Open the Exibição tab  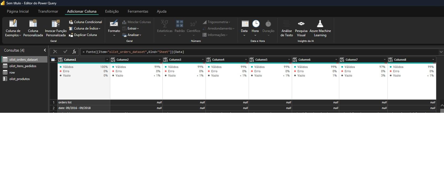[x=112, y=11]
